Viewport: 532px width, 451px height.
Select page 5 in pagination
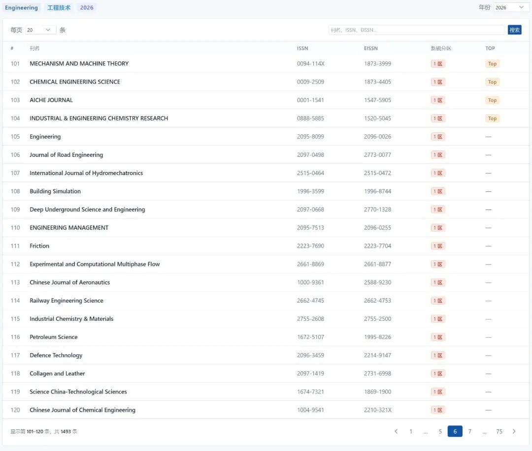[x=440, y=431]
